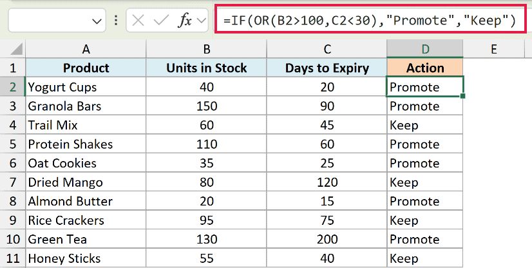532x268 pixels.
Task: Select the Keep cell in Honey Sticks row
Action: click(425, 258)
